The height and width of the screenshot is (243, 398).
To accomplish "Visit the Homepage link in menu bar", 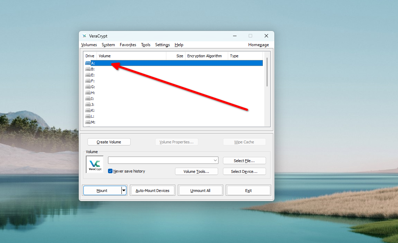I will click(x=258, y=45).
